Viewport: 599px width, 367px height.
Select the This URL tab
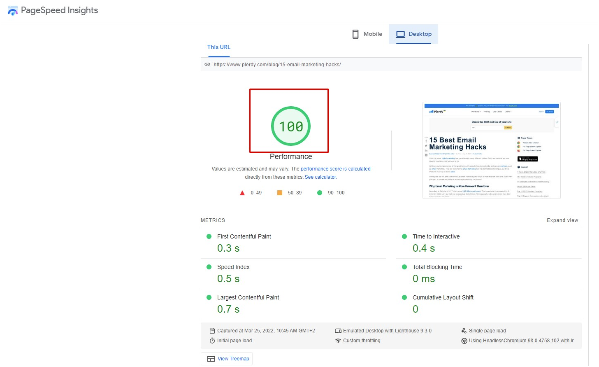(218, 47)
